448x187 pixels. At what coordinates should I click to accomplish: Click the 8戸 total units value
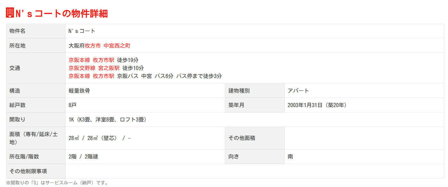72,105
